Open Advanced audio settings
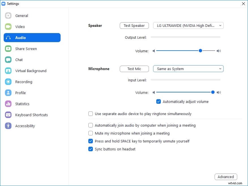This screenshot has width=248, height=186. pyautogui.click(x=226, y=177)
